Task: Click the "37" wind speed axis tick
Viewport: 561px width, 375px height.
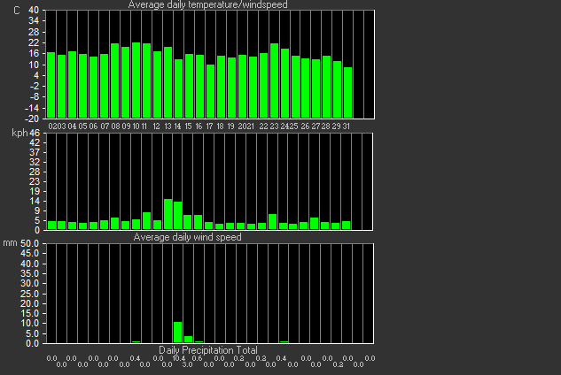Action: 35,152
